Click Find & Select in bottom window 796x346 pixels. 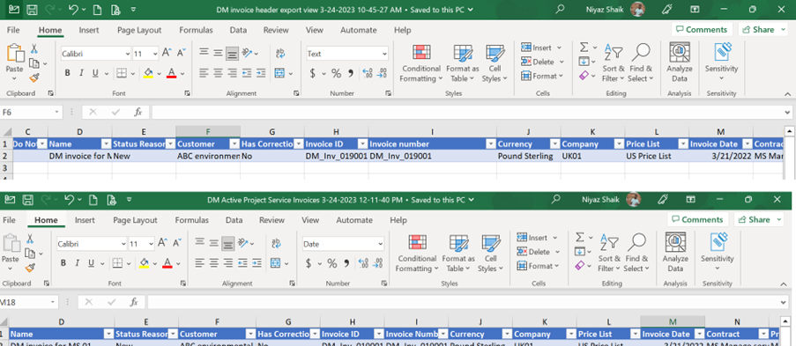pyautogui.click(x=636, y=254)
